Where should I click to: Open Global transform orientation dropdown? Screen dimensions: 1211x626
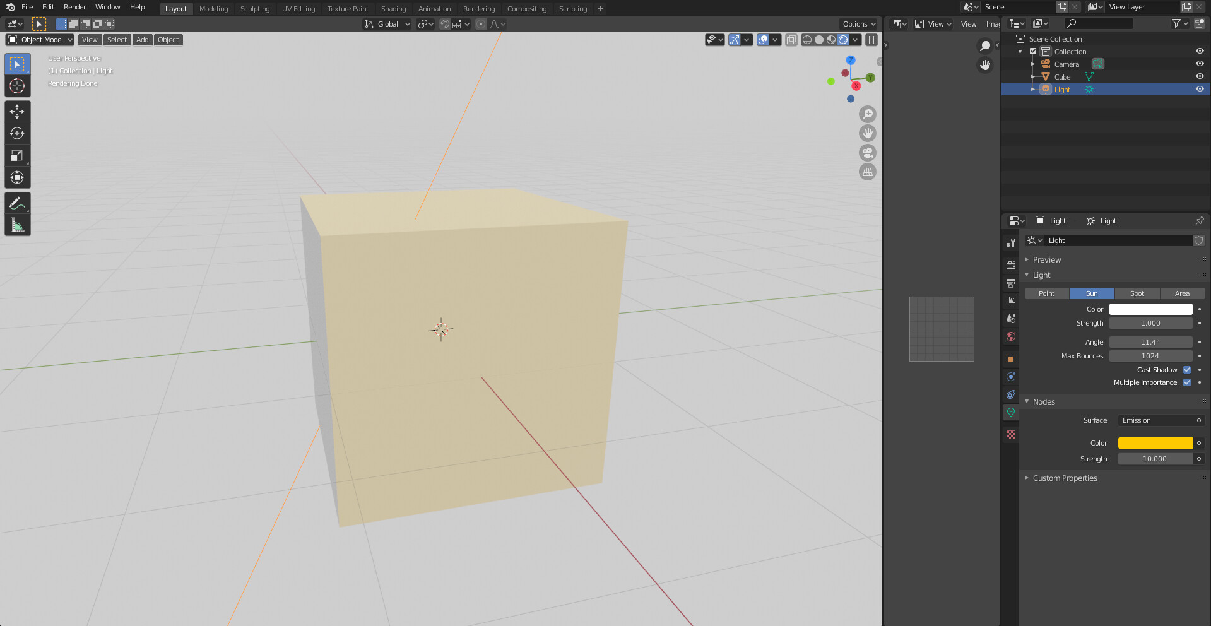tap(387, 24)
